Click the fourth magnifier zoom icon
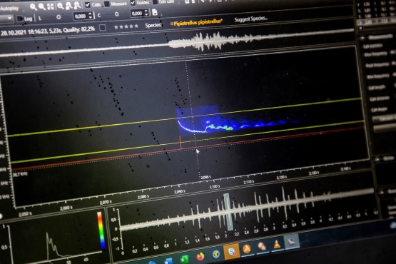This screenshot has width=396, height=264. pyautogui.click(x=60, y=6)
